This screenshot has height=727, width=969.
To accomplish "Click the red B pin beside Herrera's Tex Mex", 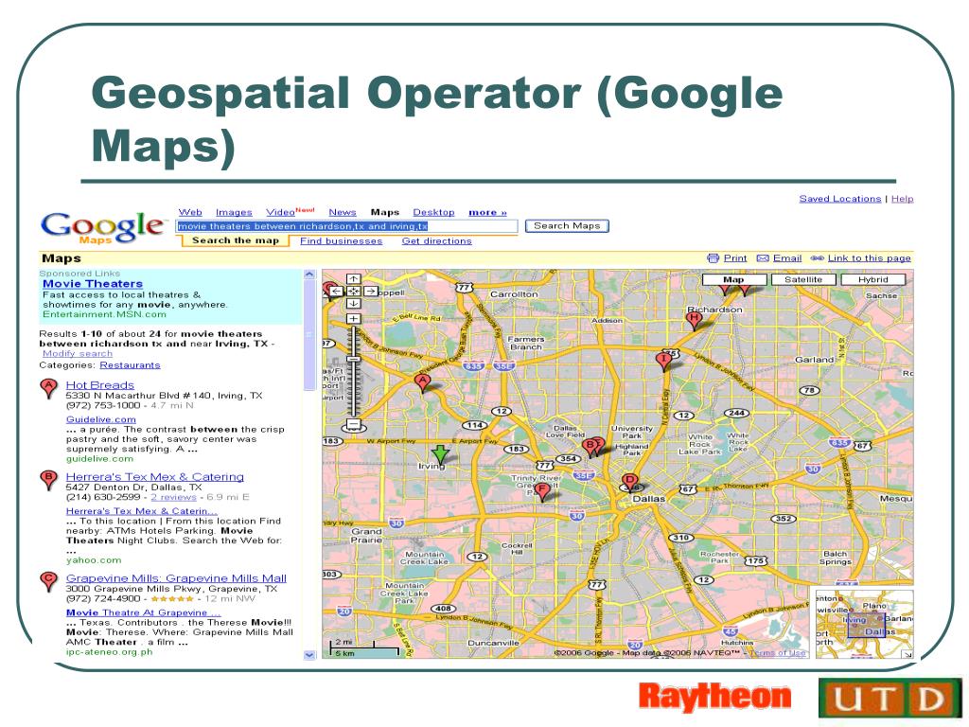I will pos(48,480).
